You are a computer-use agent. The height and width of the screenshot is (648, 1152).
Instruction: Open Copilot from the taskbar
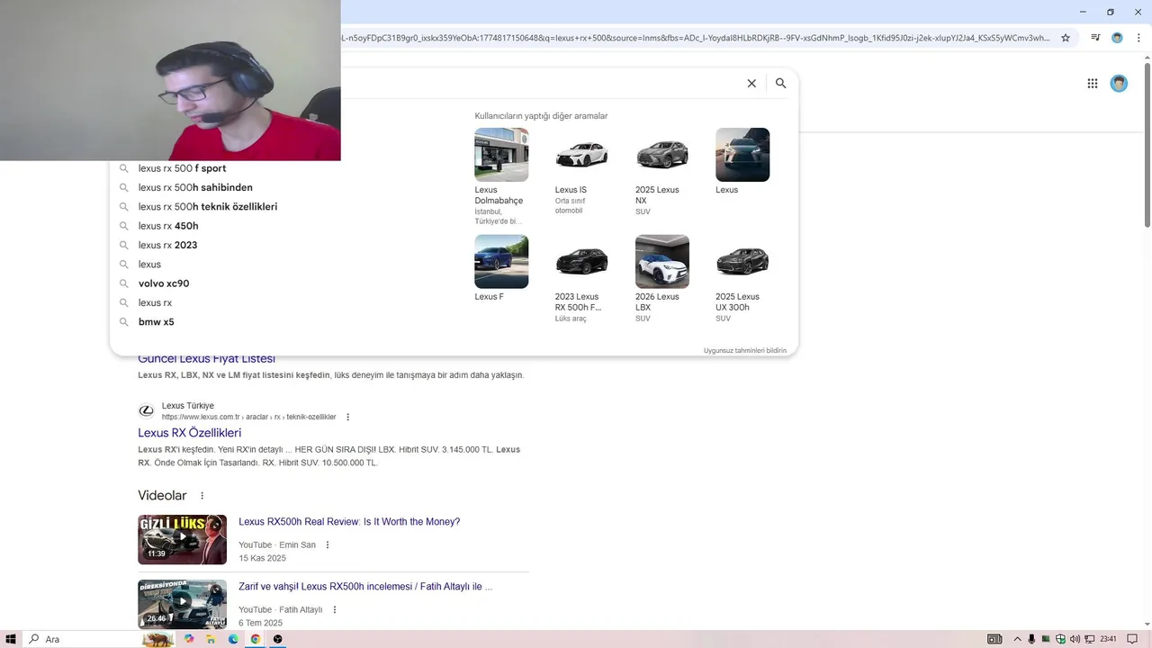tap(189, 639)
